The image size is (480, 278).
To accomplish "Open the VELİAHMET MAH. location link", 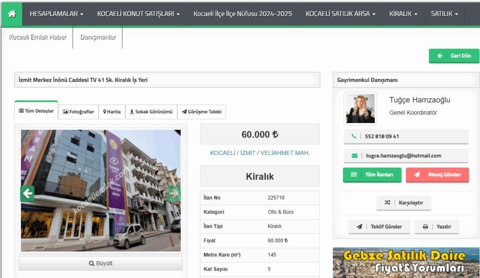I will pyautogui.click(x=285, y=153).
